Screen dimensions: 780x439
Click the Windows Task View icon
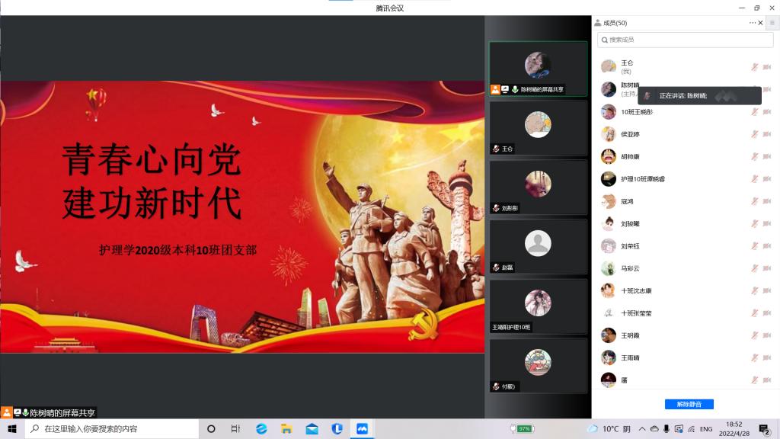(x=236, y=429)
